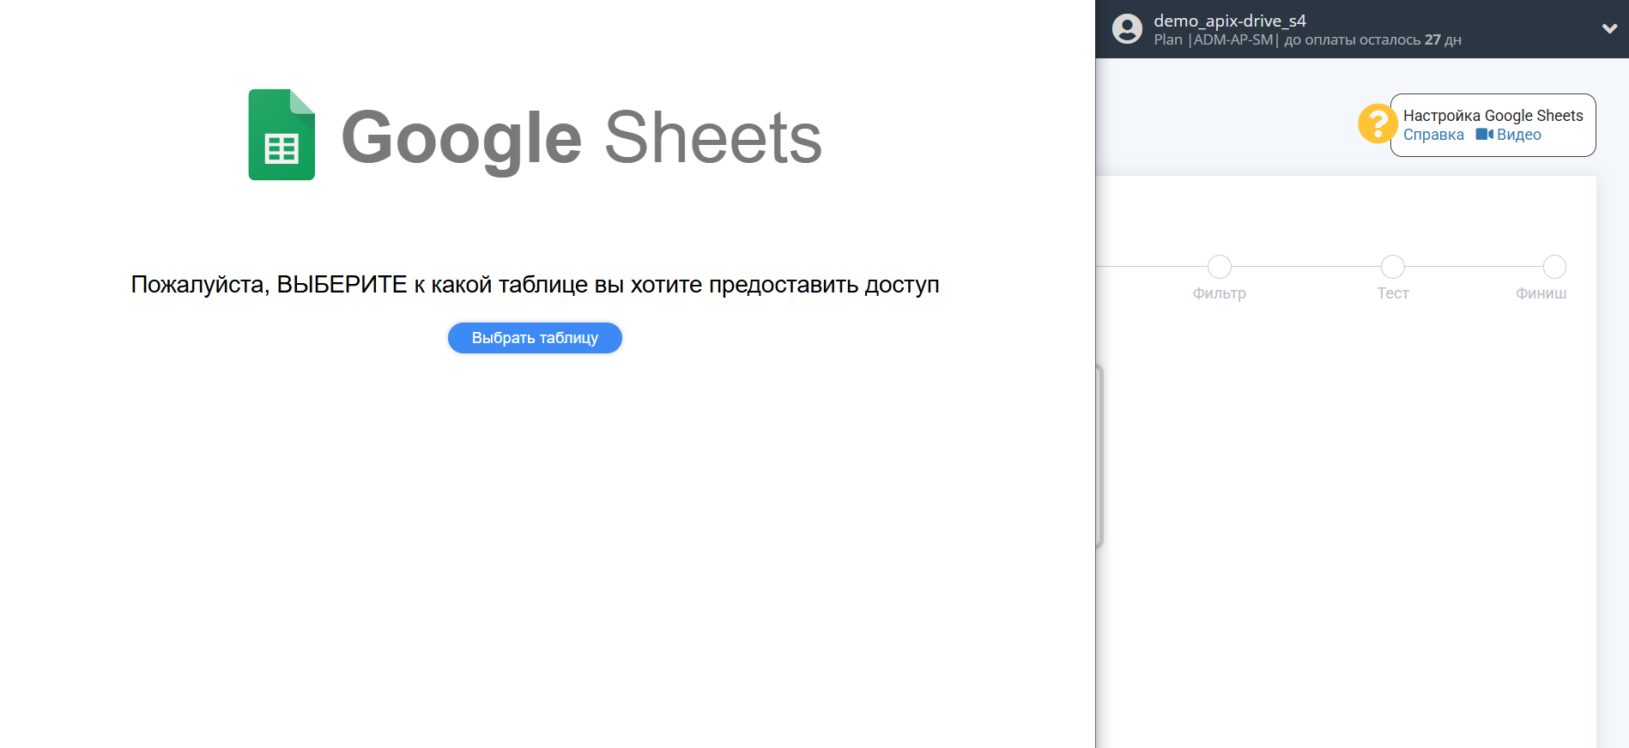Click the Фильтр step label
The image size is (1629, 748).
click(1219, 293)
